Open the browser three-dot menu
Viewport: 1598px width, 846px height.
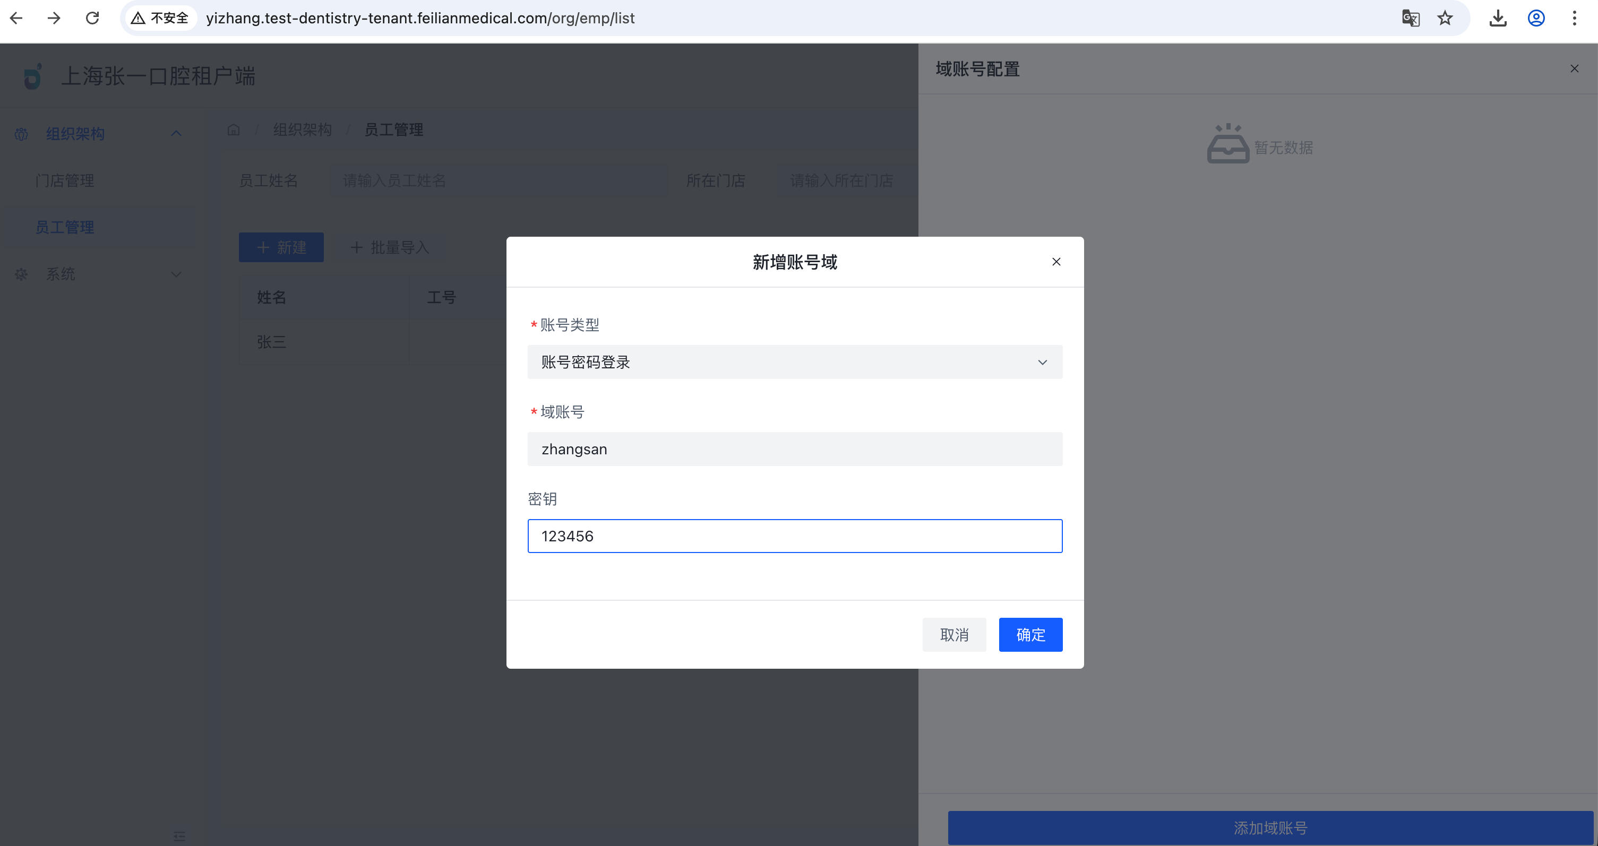(x=1575, y=18)
